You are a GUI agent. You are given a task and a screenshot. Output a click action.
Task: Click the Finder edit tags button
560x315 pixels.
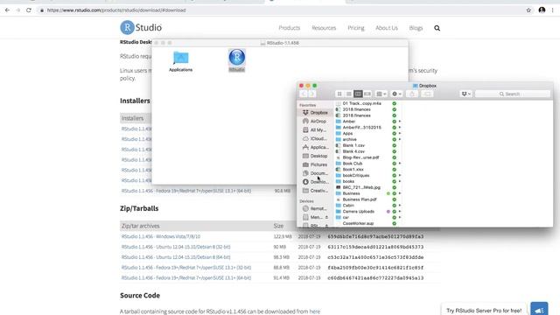[427, 94]
